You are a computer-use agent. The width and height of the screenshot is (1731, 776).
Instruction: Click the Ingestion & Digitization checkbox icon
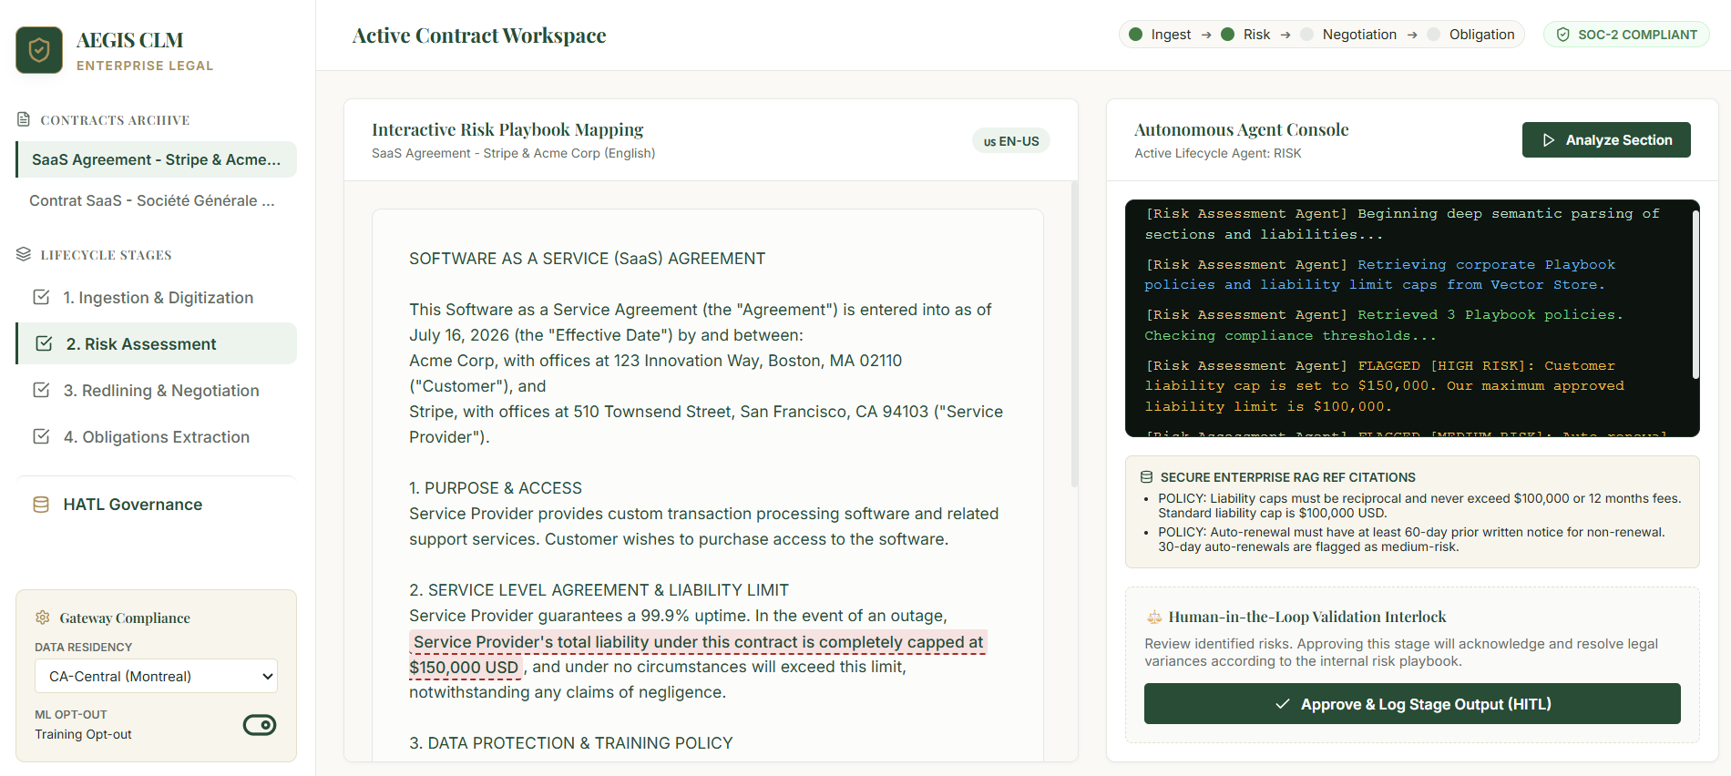(41, 297)
